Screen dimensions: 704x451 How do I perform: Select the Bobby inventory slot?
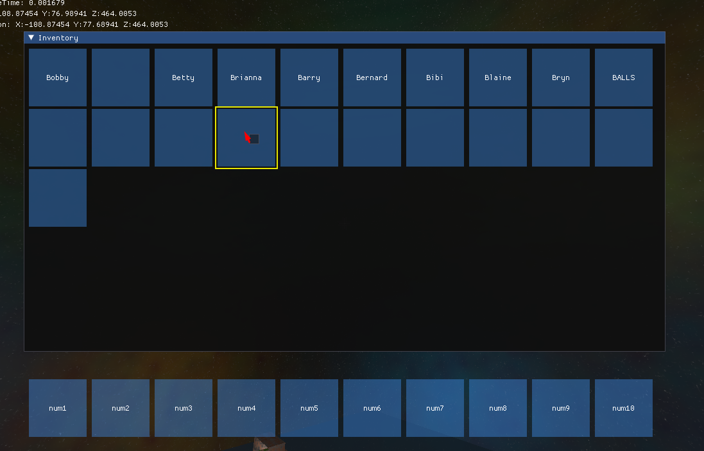point(57,77)
